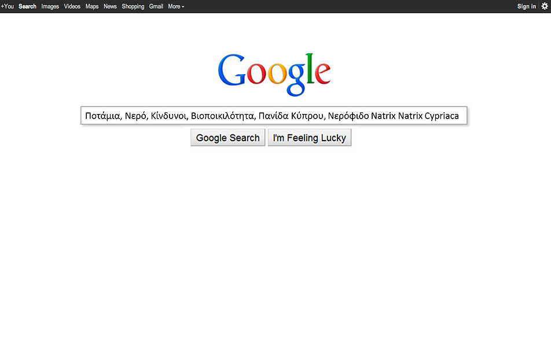Open News from the top bar
The height and width of the screenshot is (353, 551).
(x=110, y=6)
